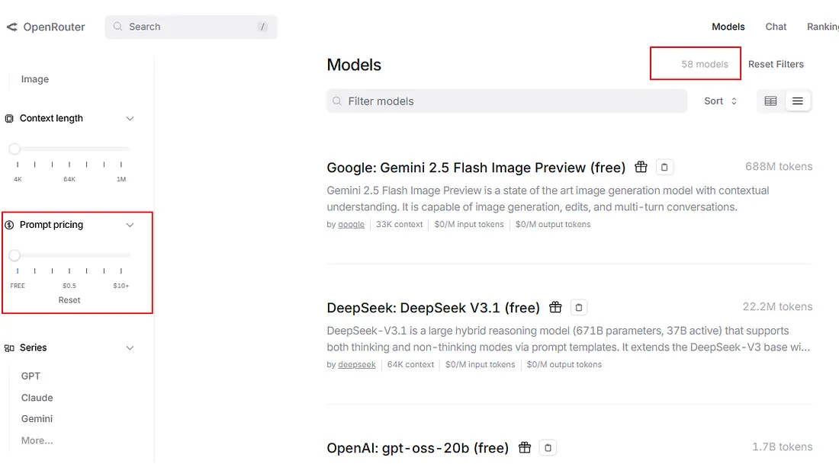Viewport: 839px width, 464px height.
Task: Click the Prompt pricing dollar icon
Action: (x=9, y=225)
